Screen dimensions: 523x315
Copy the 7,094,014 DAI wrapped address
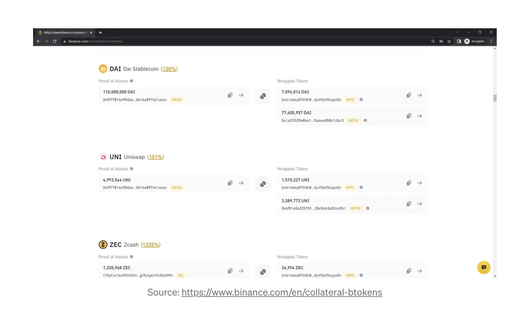(409, 95)
